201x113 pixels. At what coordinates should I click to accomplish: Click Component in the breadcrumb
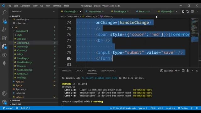pos(73,16)
